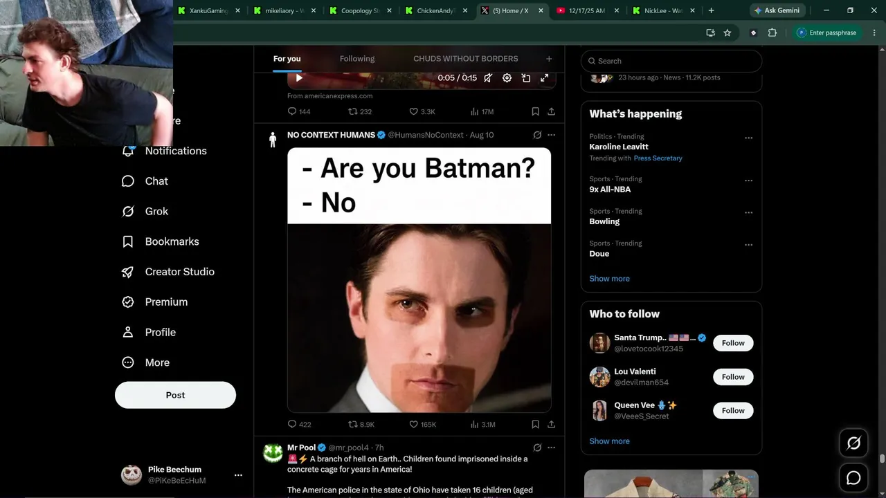Like the post with 165K likes
The width and height of the screenshot is (886, 498).
[423, 424]
